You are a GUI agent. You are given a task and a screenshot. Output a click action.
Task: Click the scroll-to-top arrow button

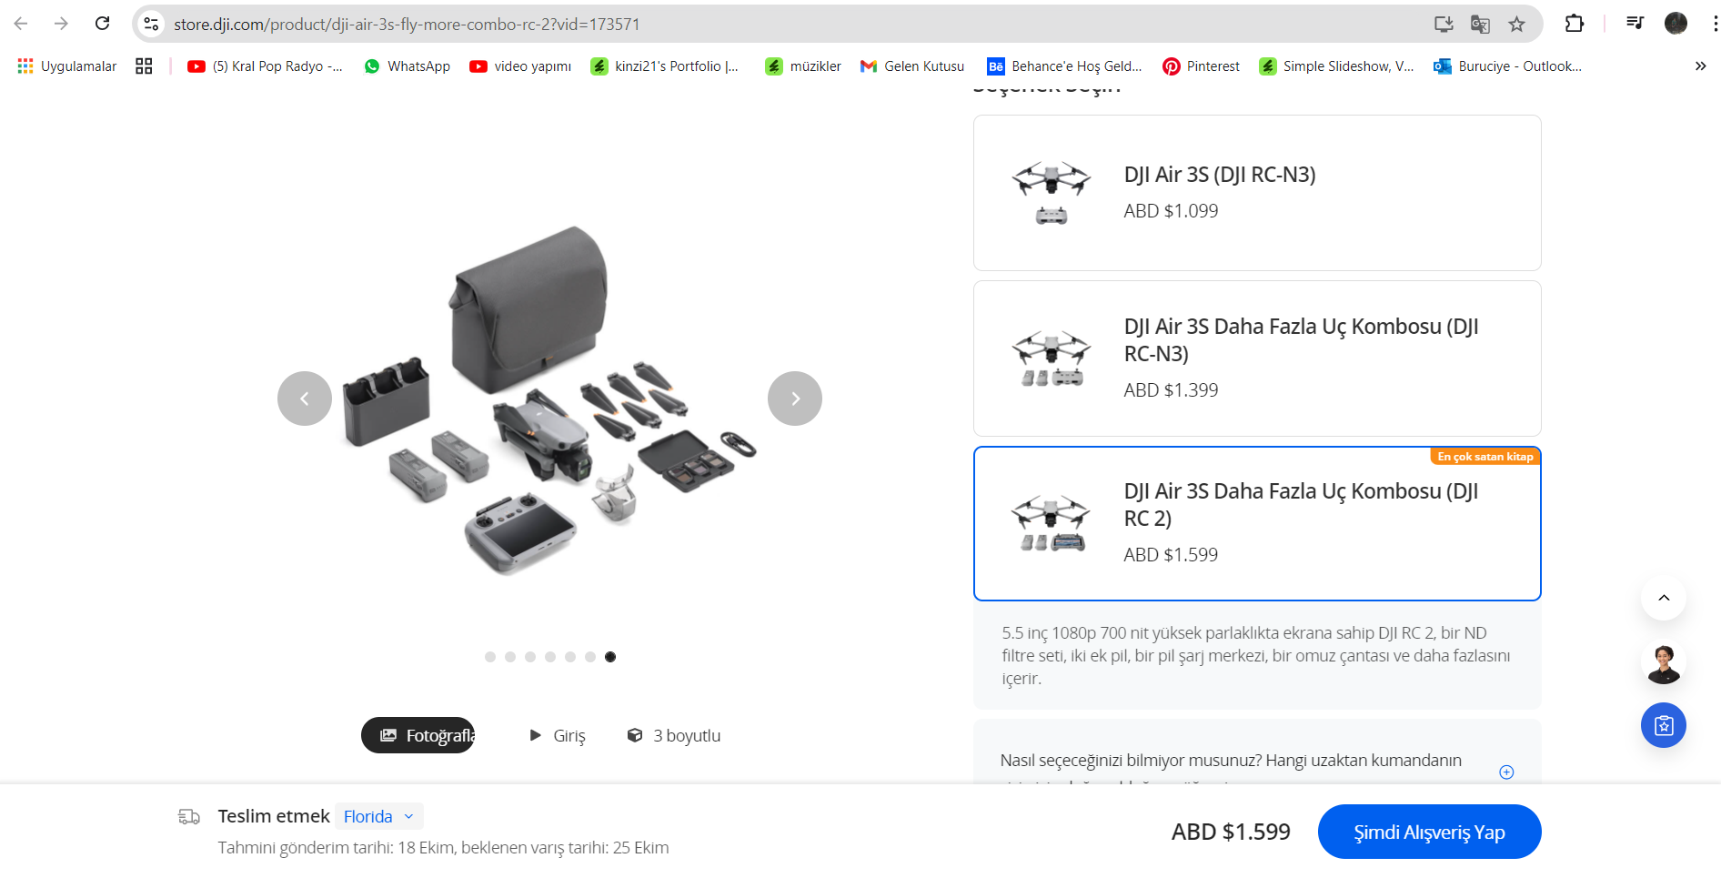click(1663, 598)
